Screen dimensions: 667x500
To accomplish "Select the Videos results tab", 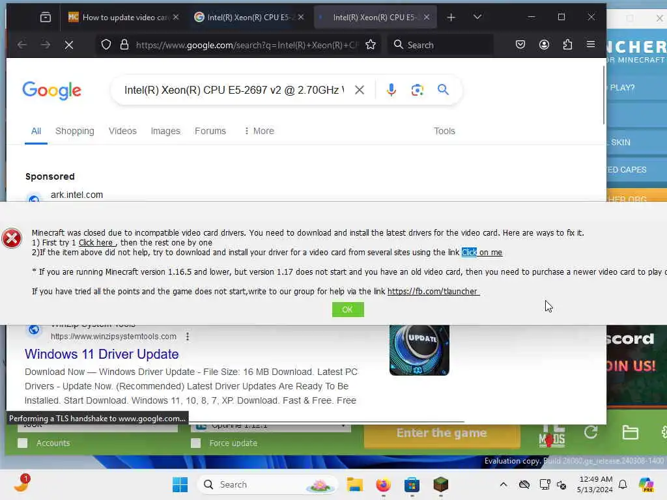I will coord(122,131).
